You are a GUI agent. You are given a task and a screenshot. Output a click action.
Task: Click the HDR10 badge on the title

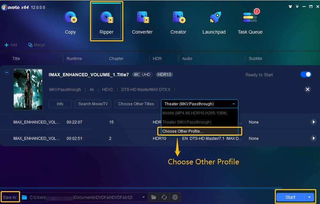[x=164, y=75]
